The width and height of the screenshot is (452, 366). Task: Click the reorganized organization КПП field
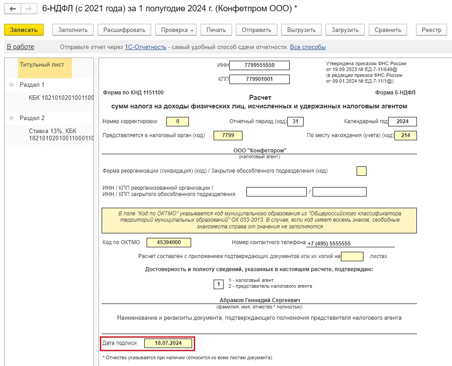(x=340, y=192)
